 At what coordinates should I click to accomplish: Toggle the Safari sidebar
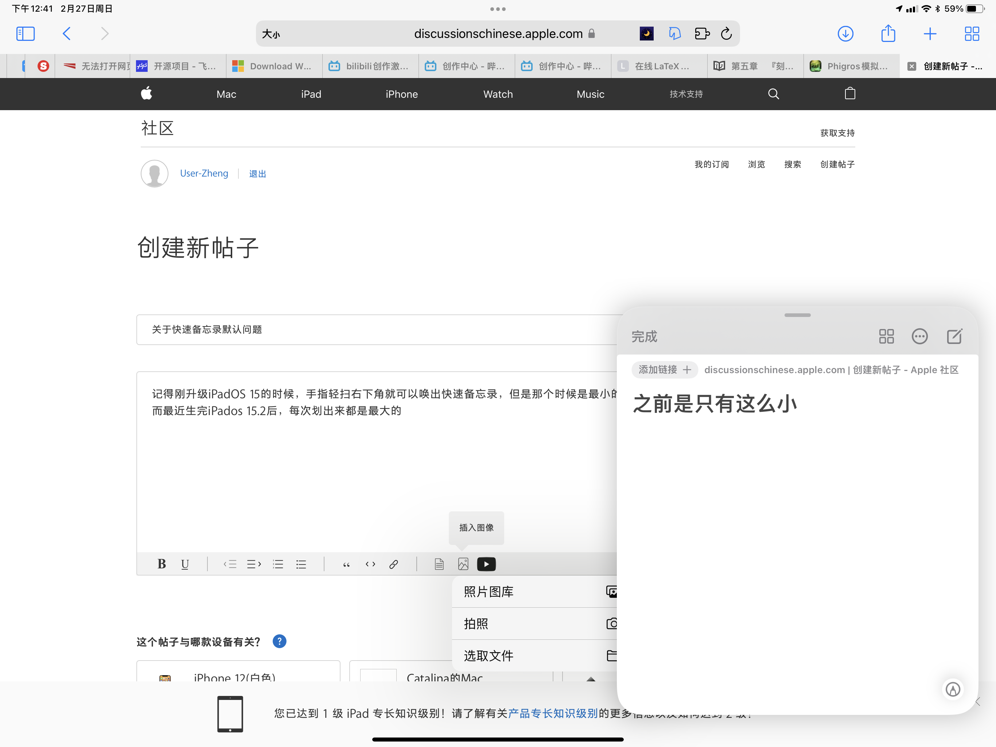tap(25, 34)
